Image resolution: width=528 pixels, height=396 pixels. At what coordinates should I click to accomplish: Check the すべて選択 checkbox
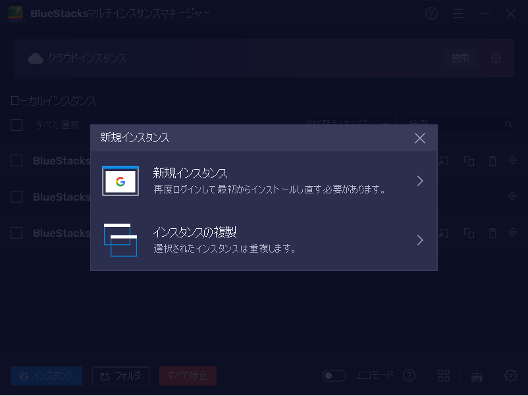pos(17,125)
